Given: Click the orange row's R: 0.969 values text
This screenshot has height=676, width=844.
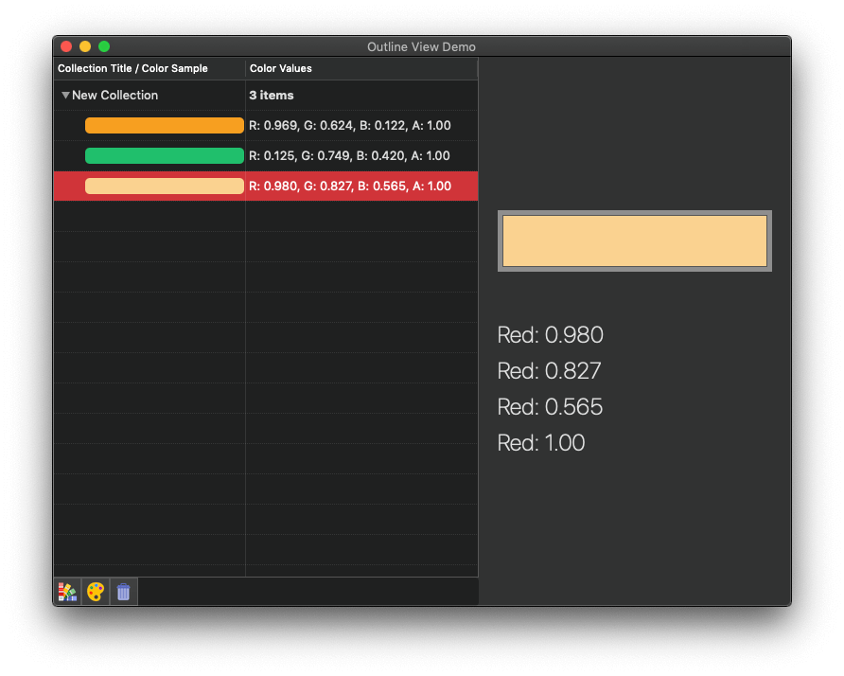Looking at the screenshot, I should pyautogui.click(x=349, y=126).
